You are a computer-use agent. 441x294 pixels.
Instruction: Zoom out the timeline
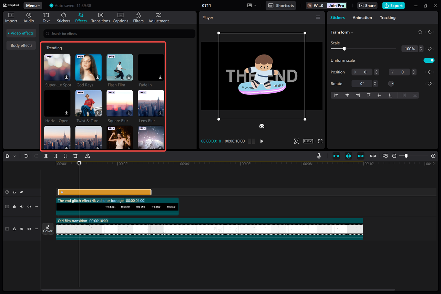click(x=394, y=156)
